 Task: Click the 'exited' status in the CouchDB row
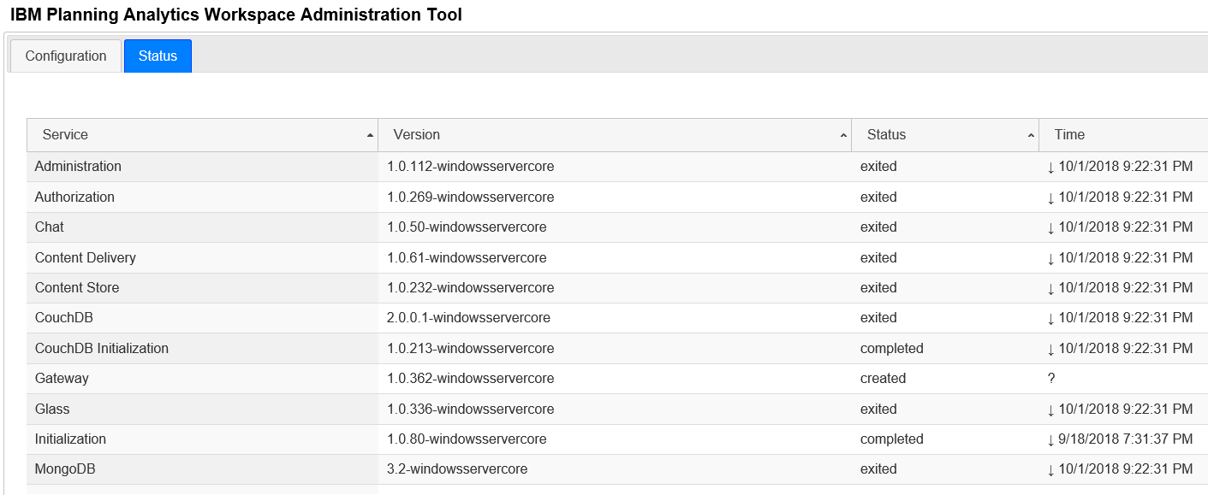(878, 318)
